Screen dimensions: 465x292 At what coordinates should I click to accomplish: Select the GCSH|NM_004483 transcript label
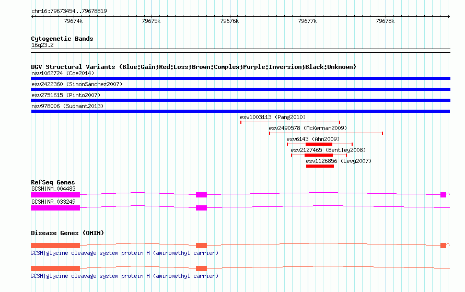[x=53, y=189]
